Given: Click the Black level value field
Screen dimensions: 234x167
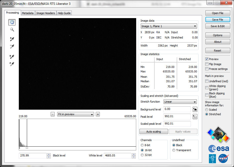Looking at the screenshot, I should [33, 156].
